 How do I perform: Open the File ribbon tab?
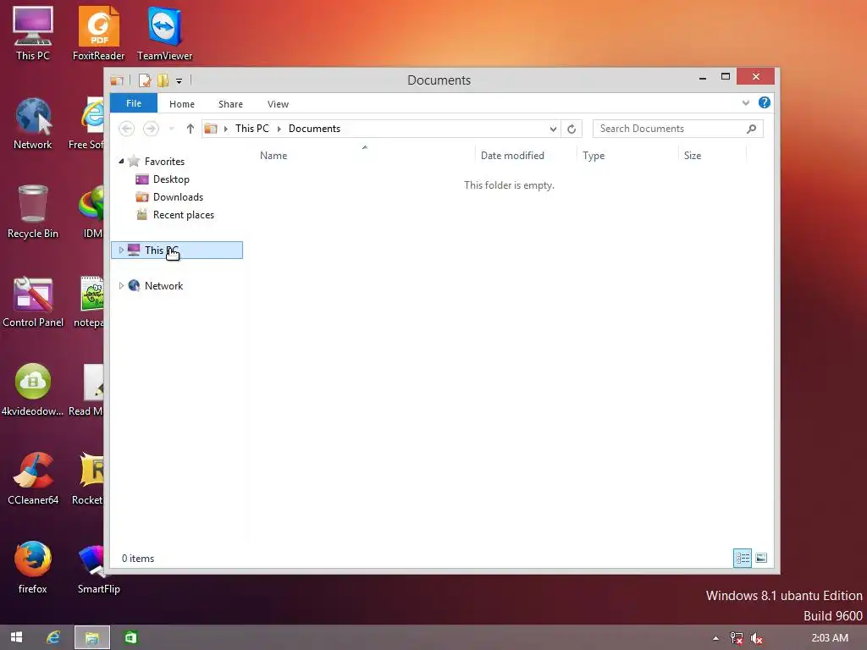[134, 103]
